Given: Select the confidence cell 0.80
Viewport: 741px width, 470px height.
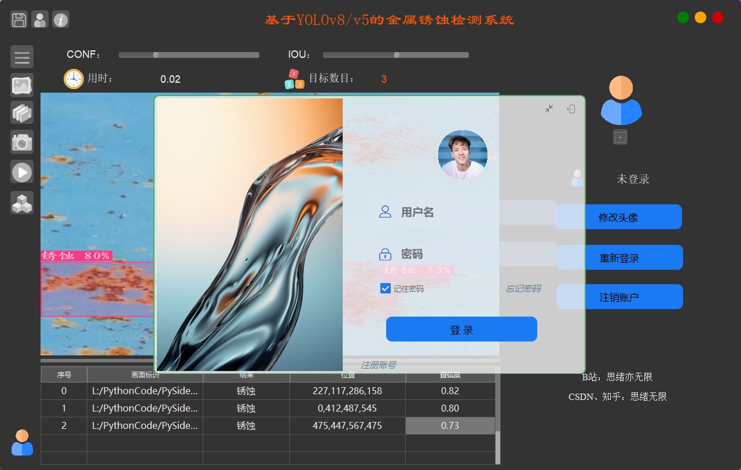Looking at the screenshot, I should [x=450, y=408].
